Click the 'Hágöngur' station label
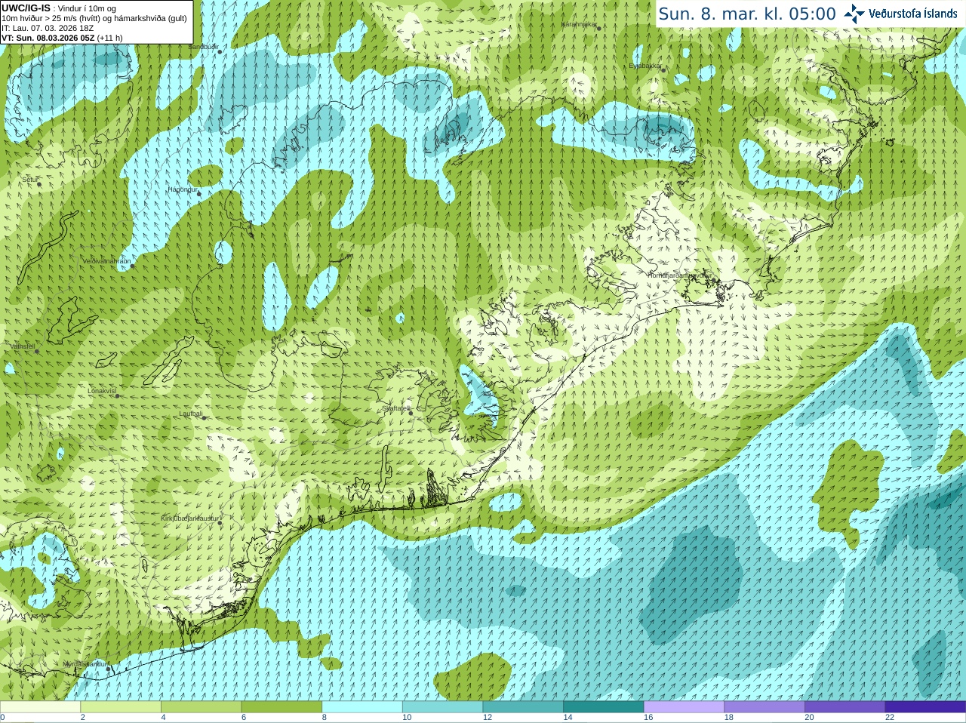The height and width of the screenshot is (723, 966). [183, 189]
